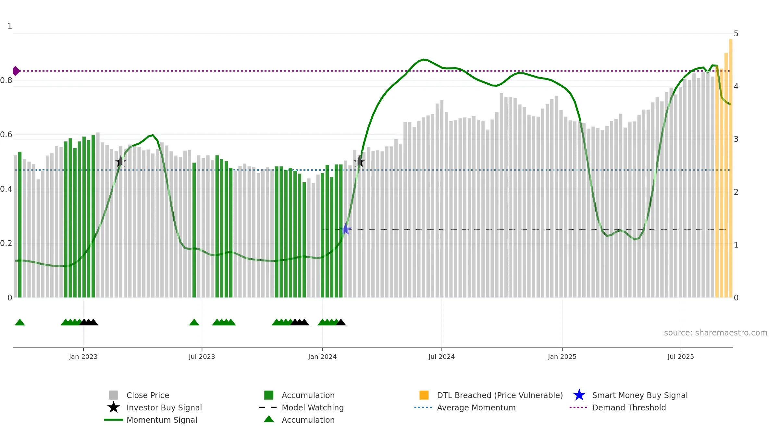Click the green Accumulation square legend swatch
This screenshot has height=438, width=779.
(x=269, y=395)
